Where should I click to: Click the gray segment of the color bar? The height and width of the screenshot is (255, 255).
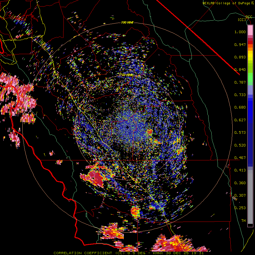[x=250, y=197]
